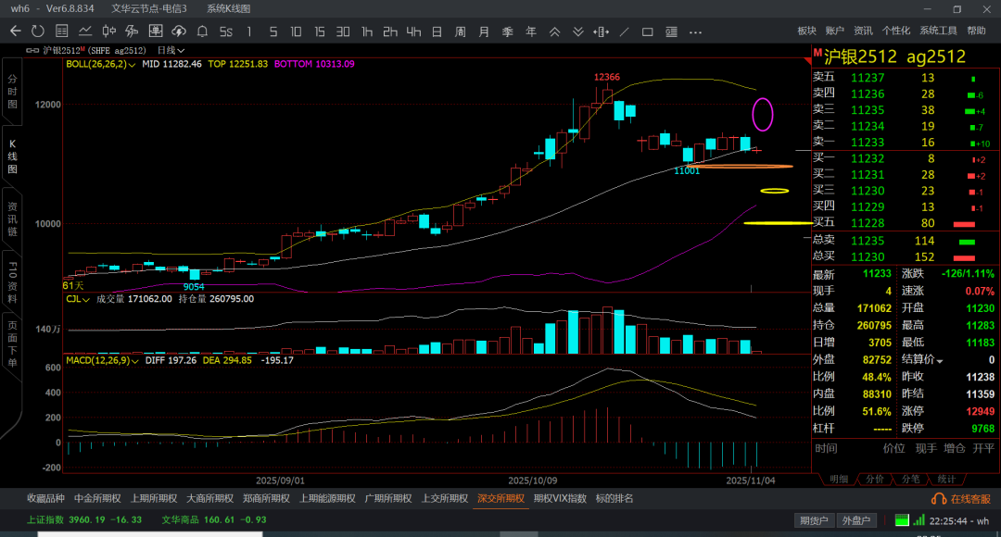Screen dimensions: 1001x537
Task: Select the candlestick chart icon
Action: 108,31
